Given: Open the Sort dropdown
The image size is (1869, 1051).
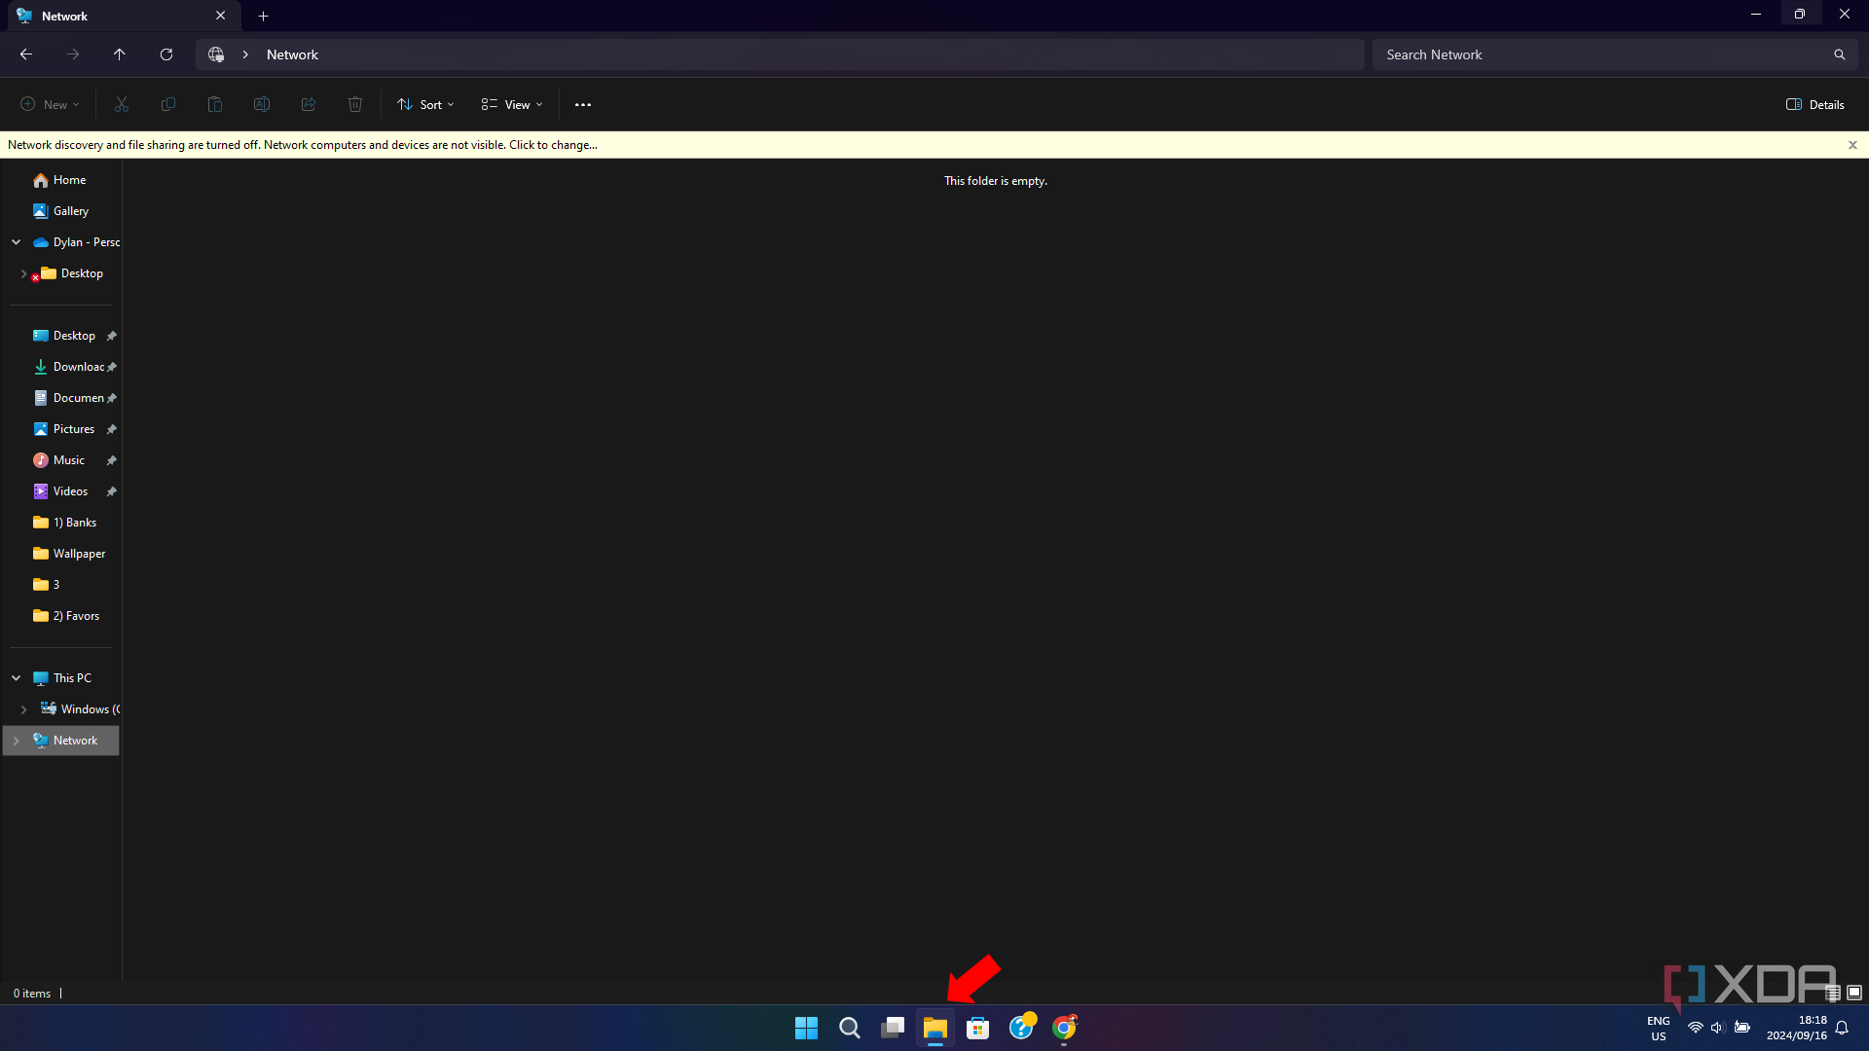Looking at the screenshot, I should [424, 104].
